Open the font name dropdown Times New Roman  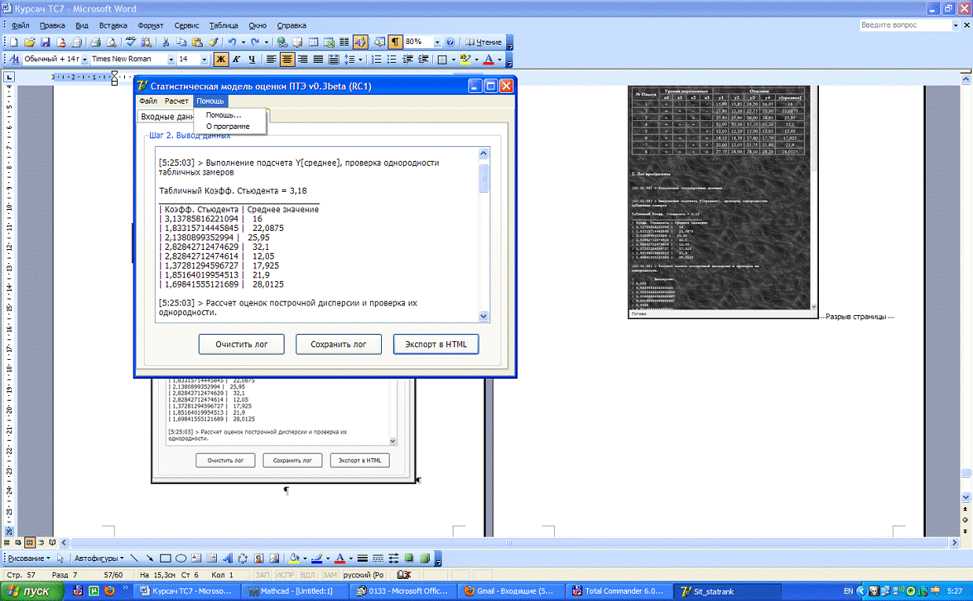[x=171, y=59]
